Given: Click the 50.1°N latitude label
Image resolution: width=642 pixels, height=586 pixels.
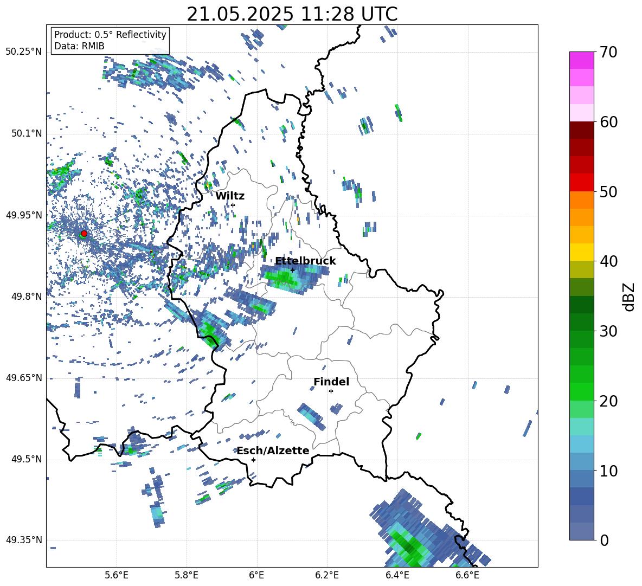Looking at the screenshot, I should [27, 133].
